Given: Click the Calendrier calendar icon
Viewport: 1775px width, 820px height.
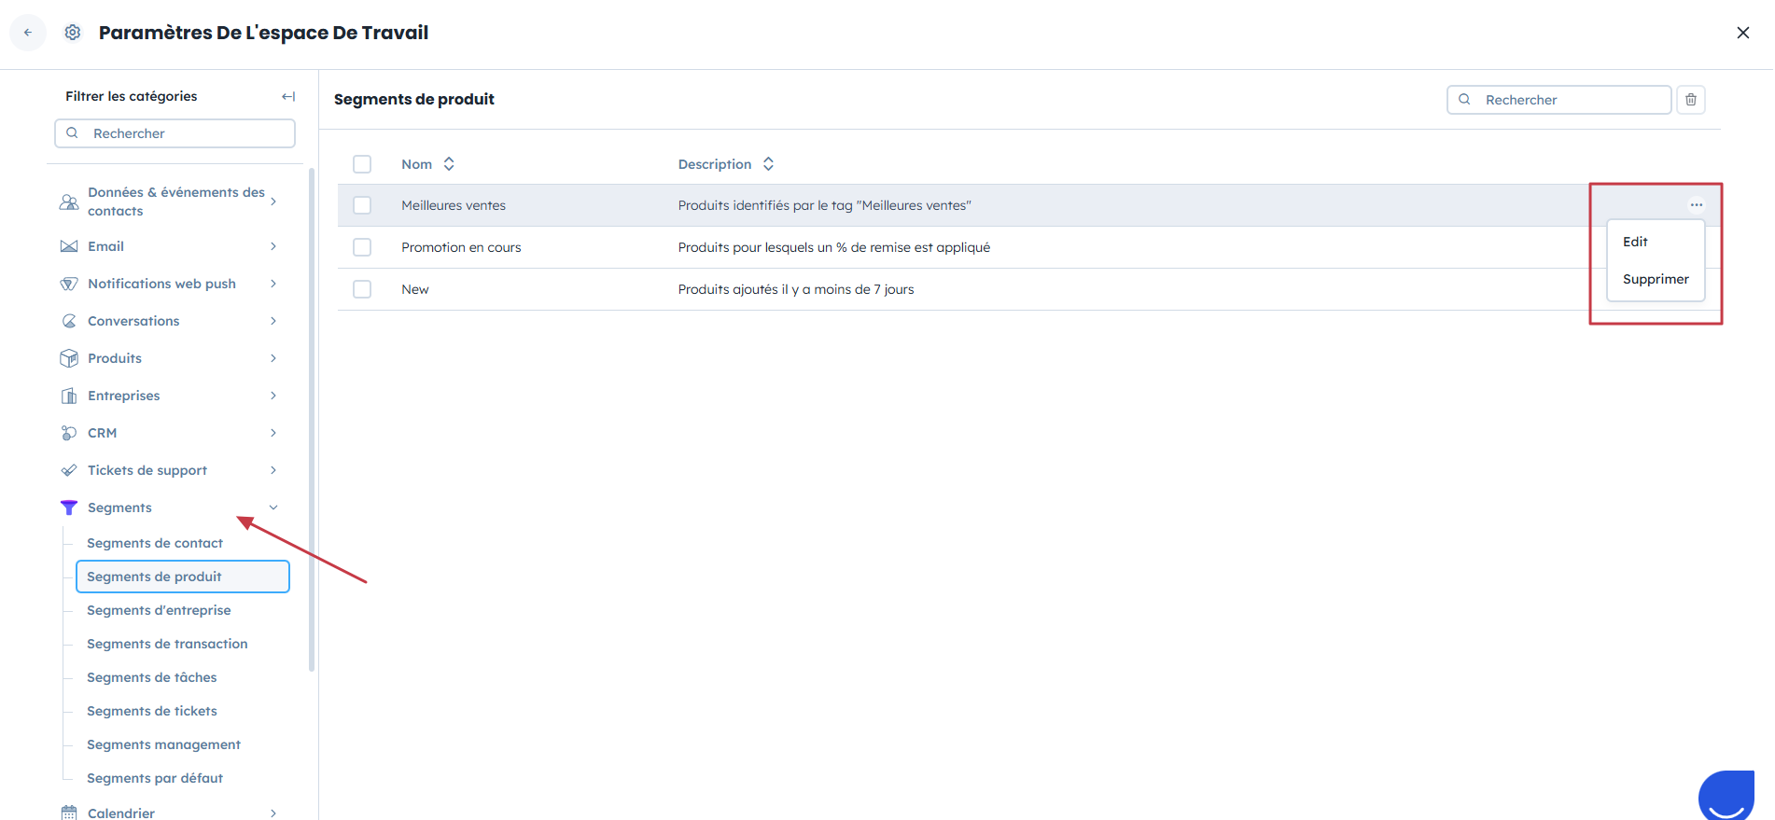Looking at the screenshot, I should [x=69, y=813].
